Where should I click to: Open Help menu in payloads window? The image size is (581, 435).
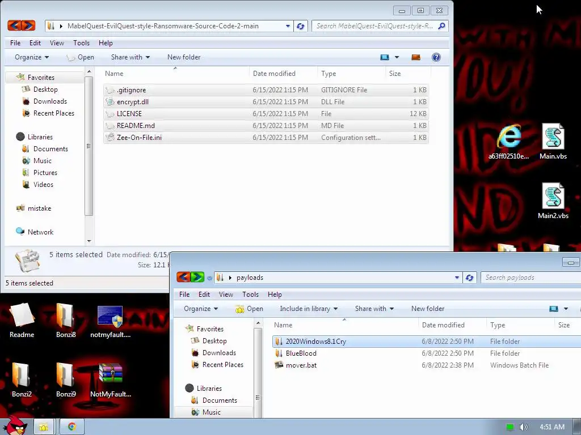pyautogui.click(x=275, y=295)
